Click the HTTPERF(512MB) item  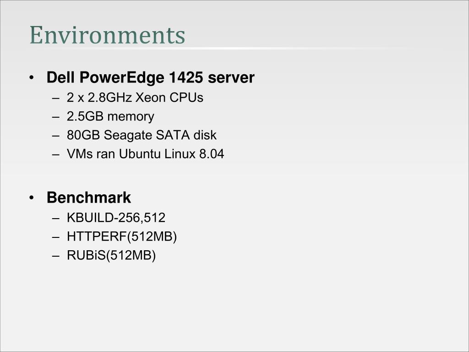point(122,236)
